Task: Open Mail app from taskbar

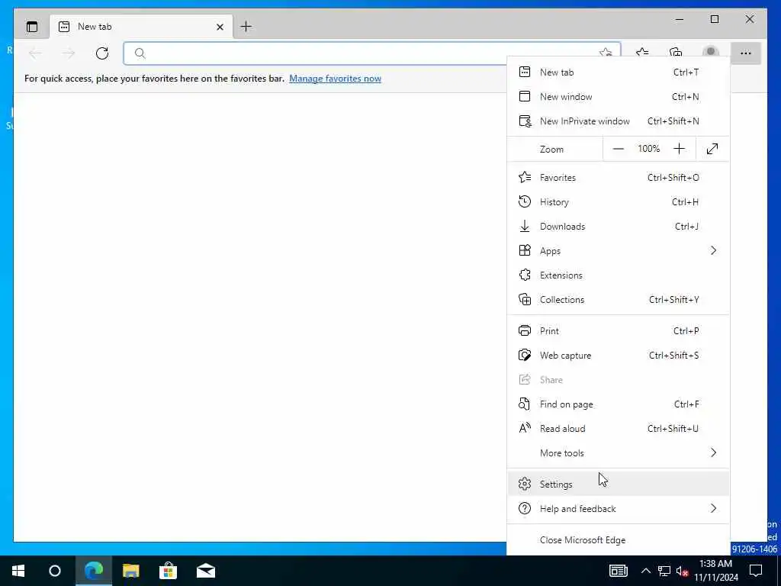Action: point(206,571)
